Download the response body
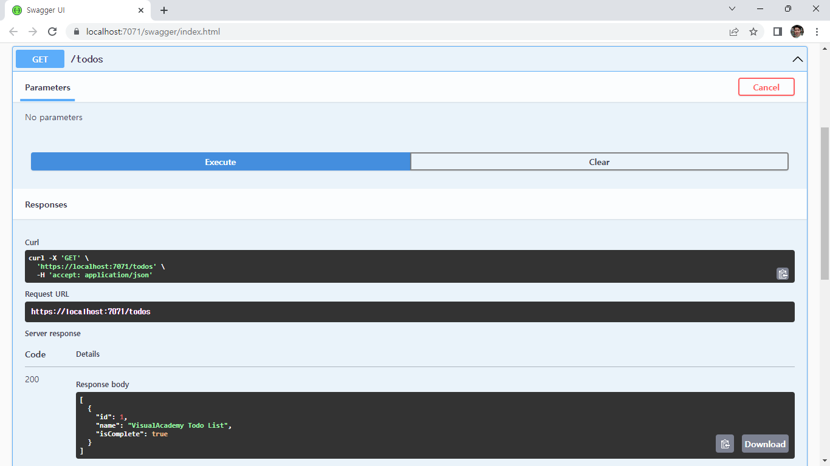 click(x=764, y=444)
